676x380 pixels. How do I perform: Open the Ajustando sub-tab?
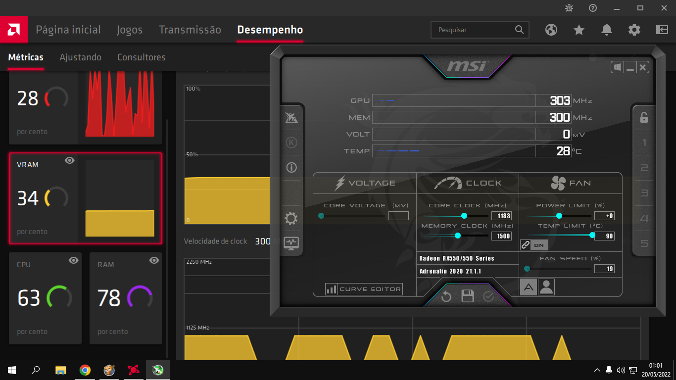tap(81, 57)
